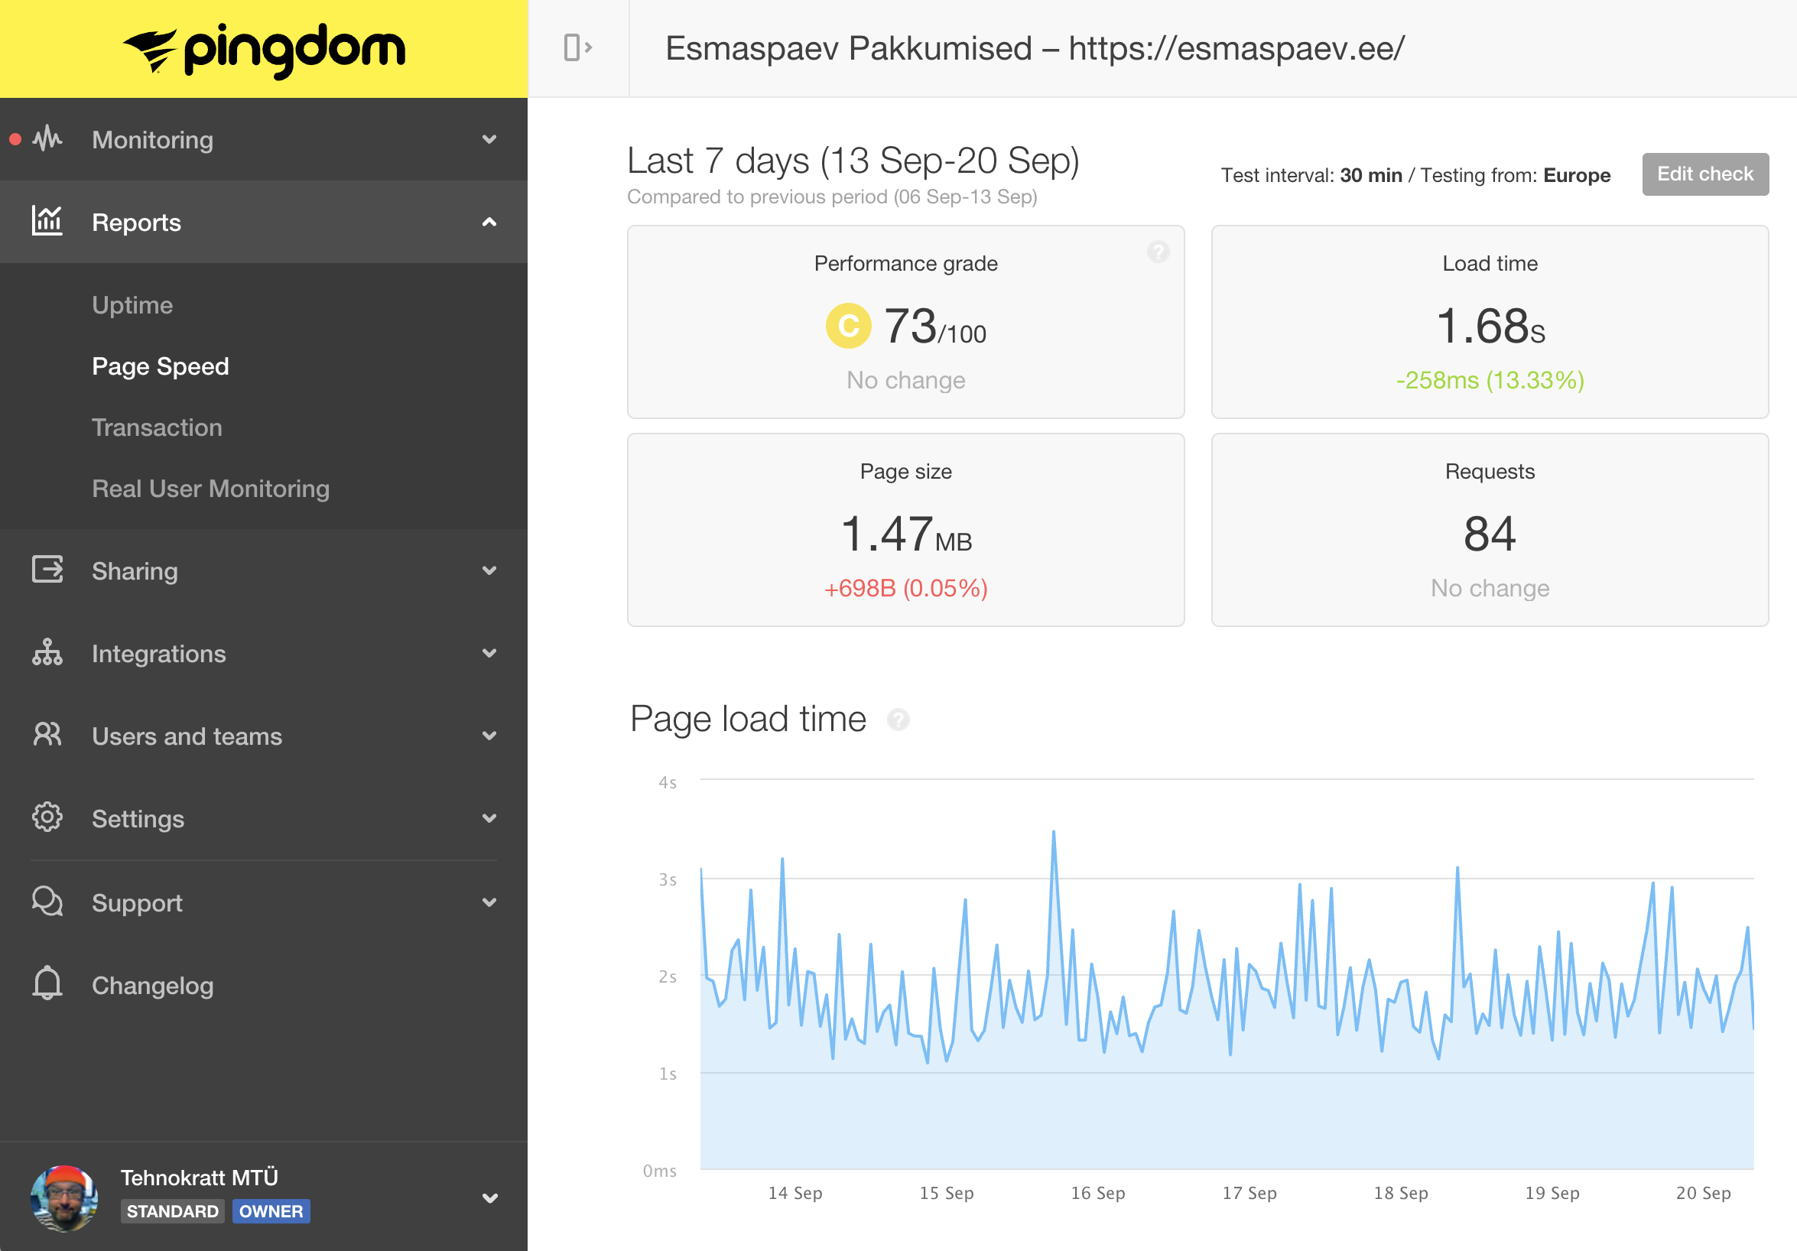Click the red status dot beside Monitoring

pyautogui.click(x=15, y=139)
